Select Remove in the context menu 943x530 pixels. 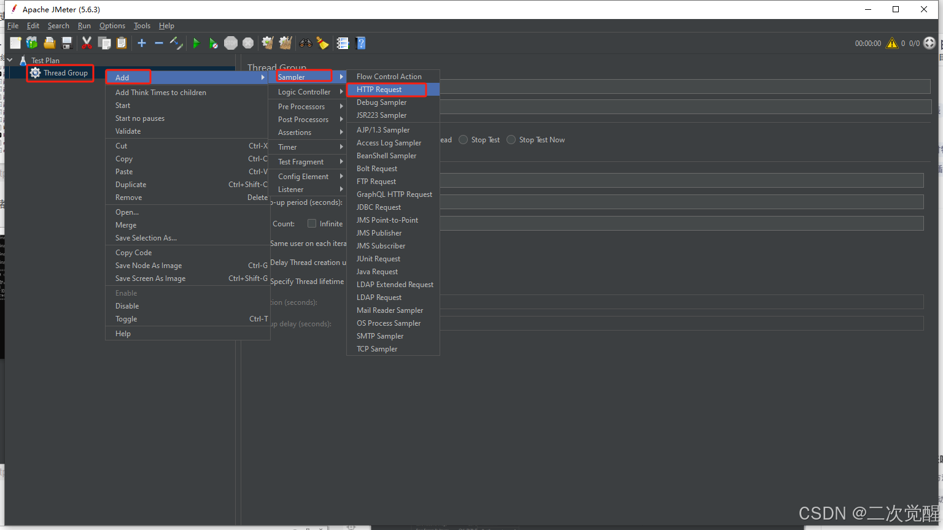187,198
